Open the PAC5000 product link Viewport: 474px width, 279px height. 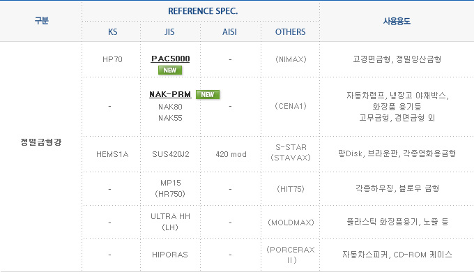tap(171, 59)
